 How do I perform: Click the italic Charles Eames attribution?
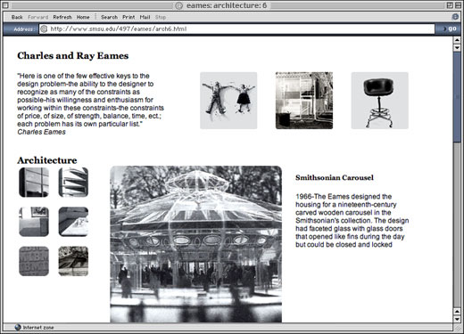pyautogui.click(x=41, y=132)
